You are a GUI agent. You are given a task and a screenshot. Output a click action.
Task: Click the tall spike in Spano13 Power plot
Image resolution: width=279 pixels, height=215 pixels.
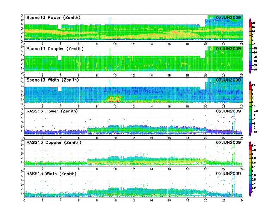click(x=110, y=20)
